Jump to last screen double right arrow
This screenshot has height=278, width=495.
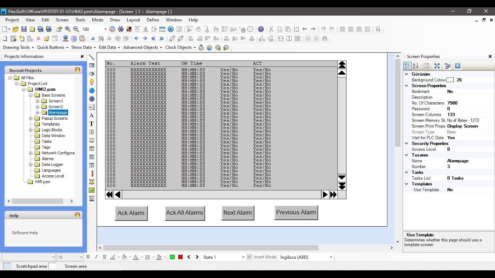(x=162, y=38)
